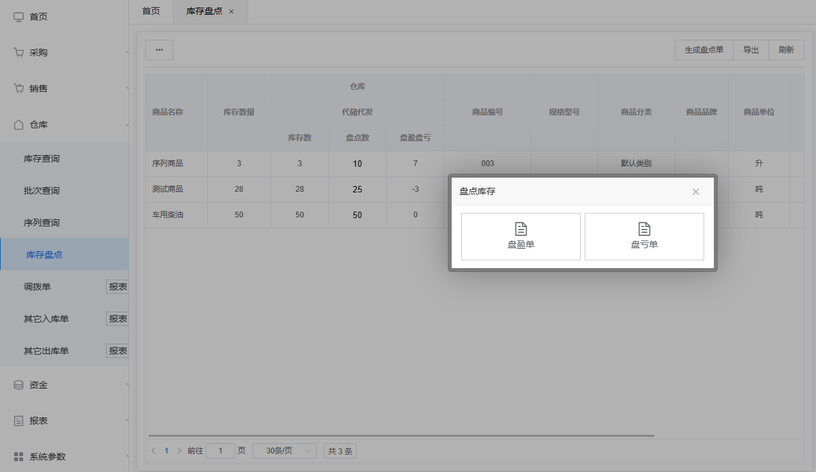
Task: Click the 系统参数 grid icon
Action: [x=19, y=457]
